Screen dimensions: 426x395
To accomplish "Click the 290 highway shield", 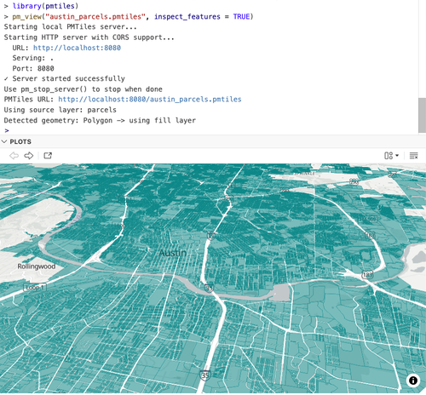I will click(354, 181).
